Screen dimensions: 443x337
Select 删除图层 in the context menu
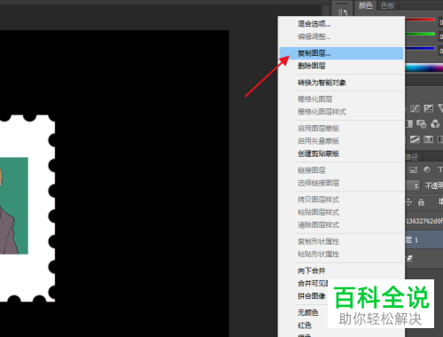tap(341, 66)
